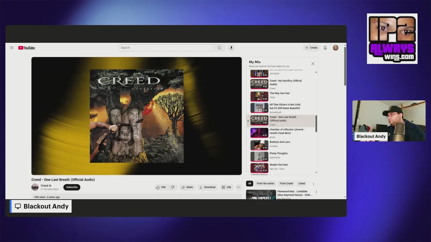Like the video with thumbs-up 94K

point(161,187)
